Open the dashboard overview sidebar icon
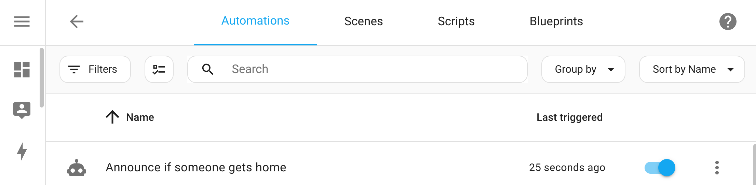The image size is (756, 185). point(22,70)
